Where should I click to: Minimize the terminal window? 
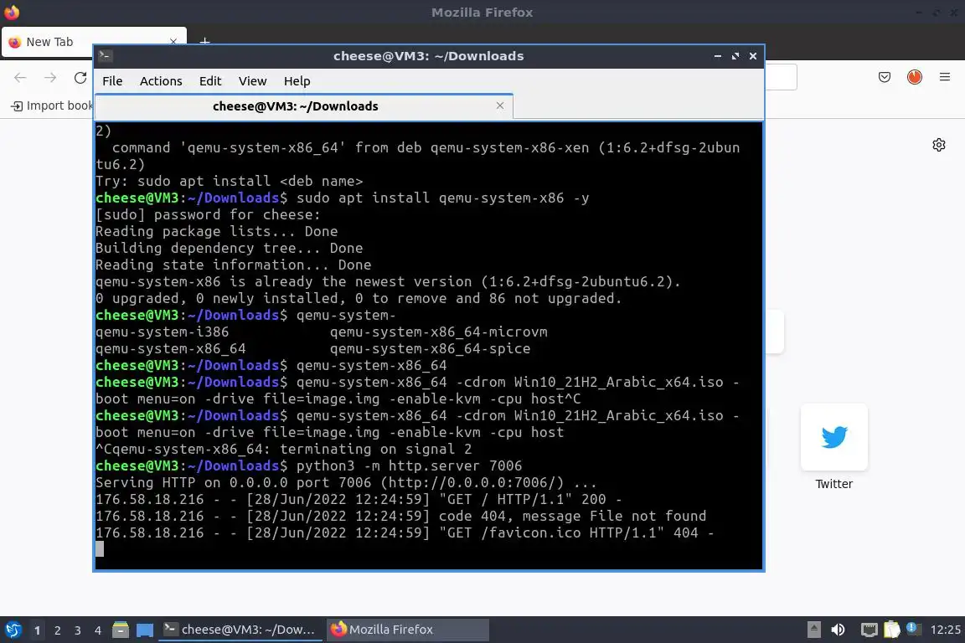point(718,56)
